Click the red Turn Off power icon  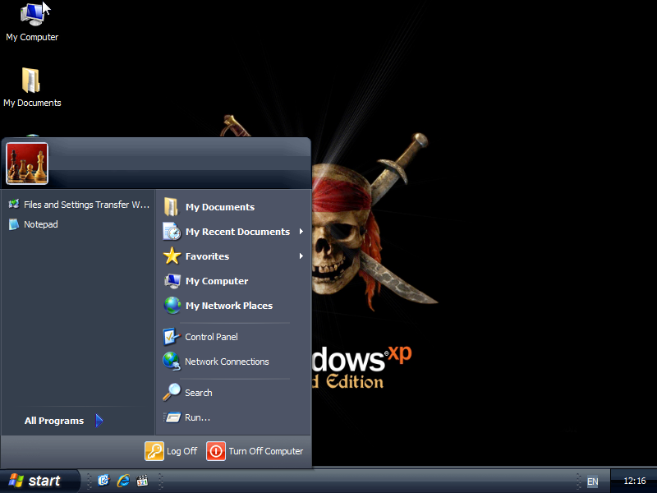click(x=216, y=451)
